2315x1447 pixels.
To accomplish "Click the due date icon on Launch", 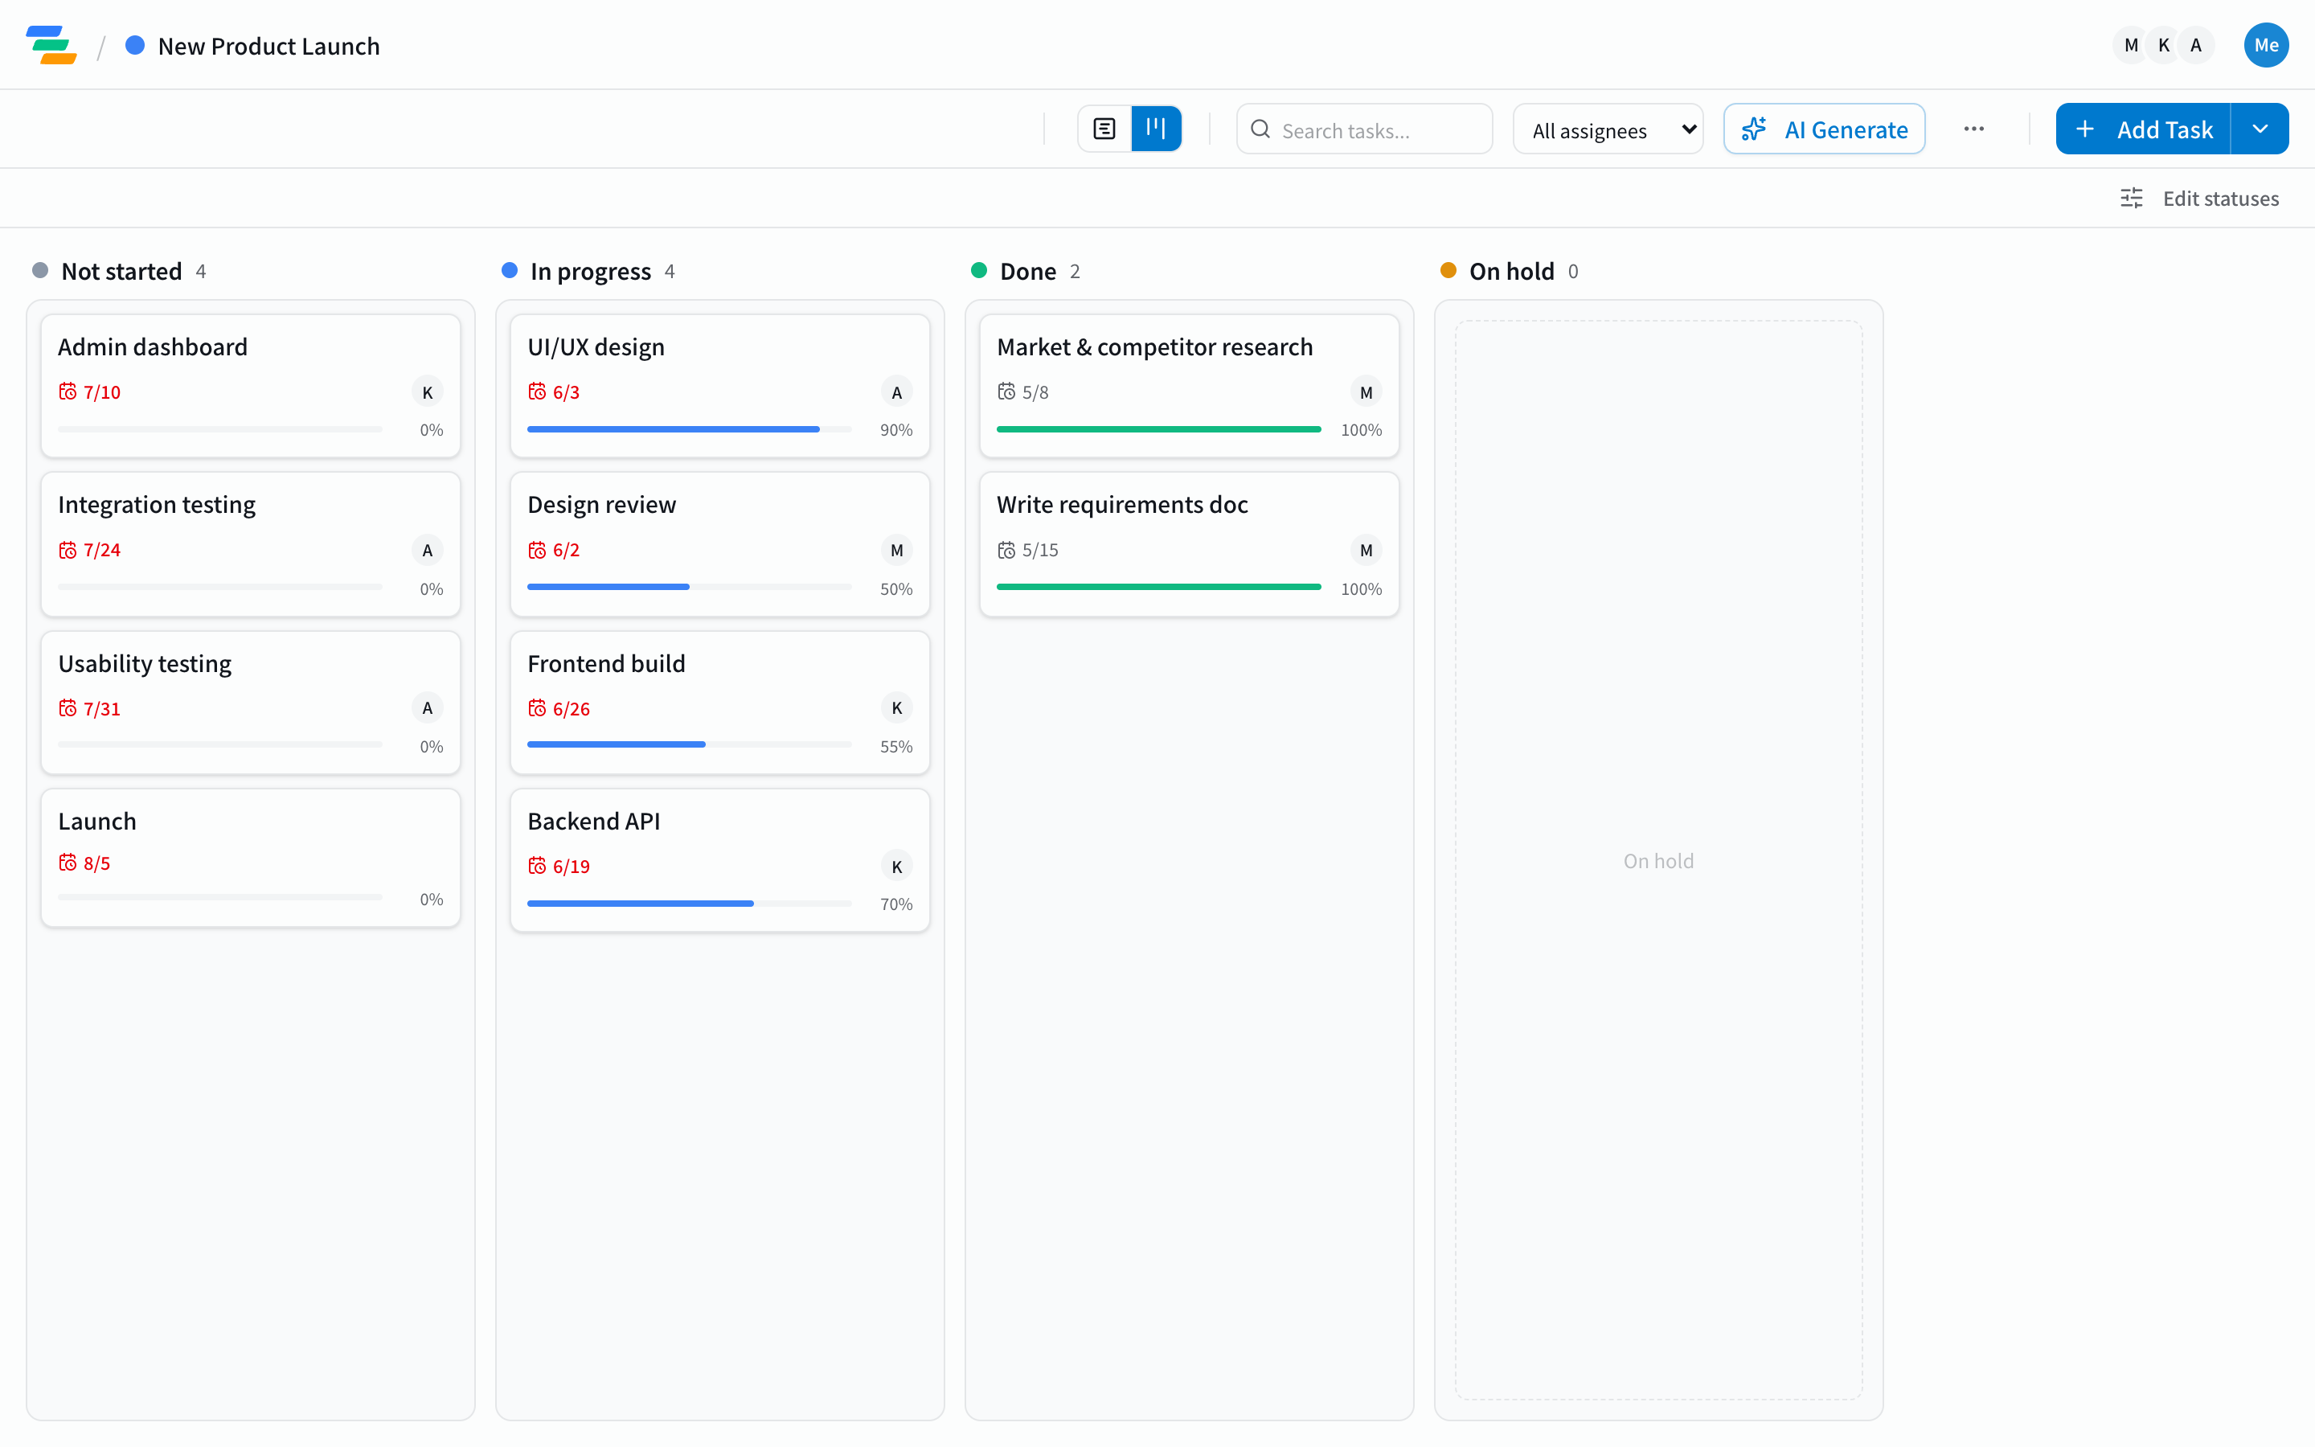I will click(x=68, y=863).
